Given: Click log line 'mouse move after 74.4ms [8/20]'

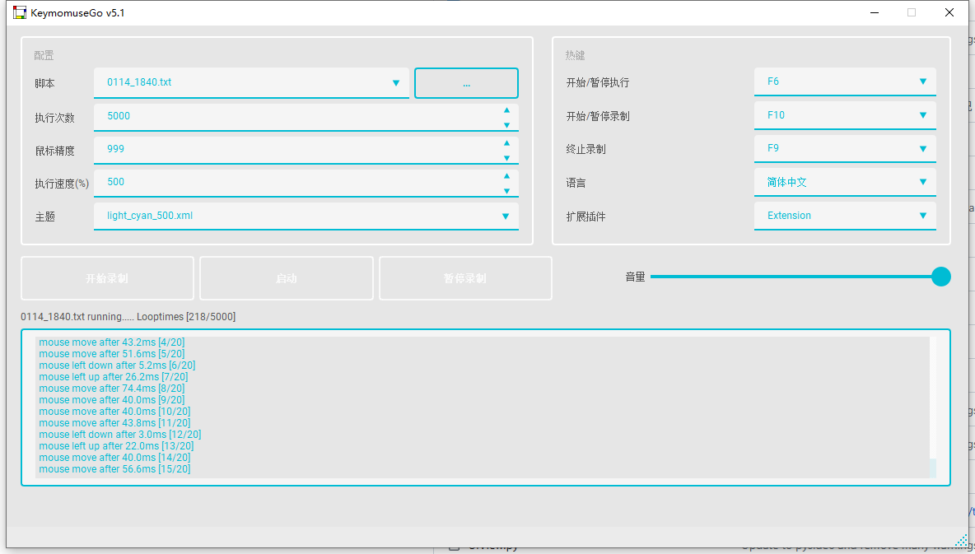Looking at the screenshot, I should coord(112,389).
